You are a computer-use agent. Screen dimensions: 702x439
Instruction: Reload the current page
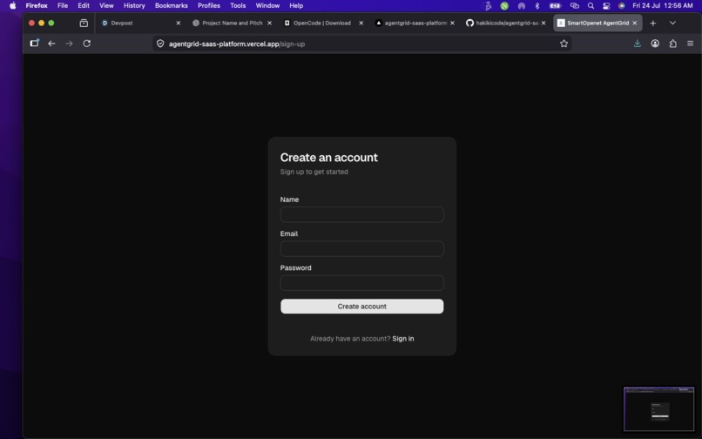87,44
